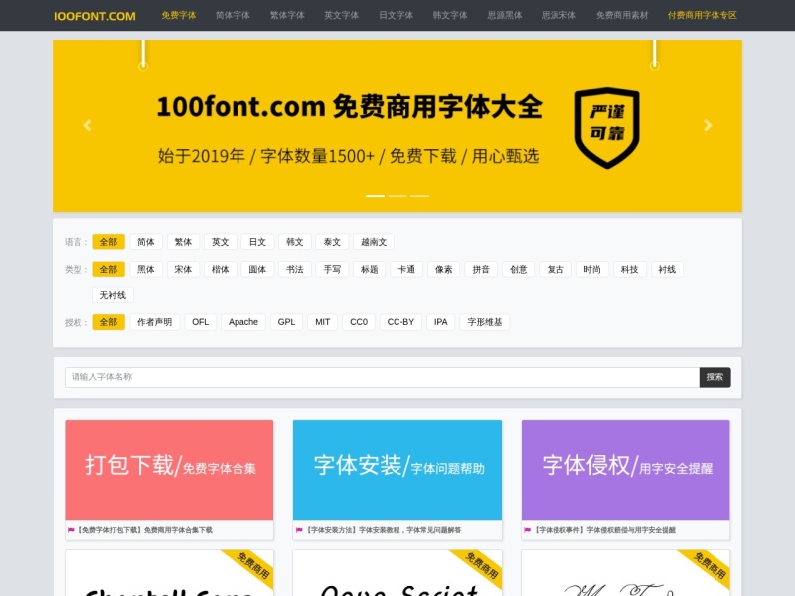The image size is (795, 596).
Task: Select 全部 in the 类型 filter row
Action: pyautogui.click(x=108, y=269)
